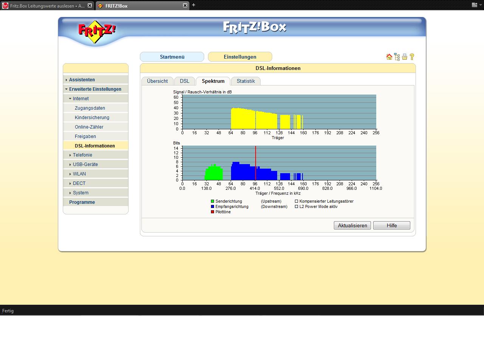Switch to the Statistik tab
The image size is (484, 363).
(x=245, y=81)
